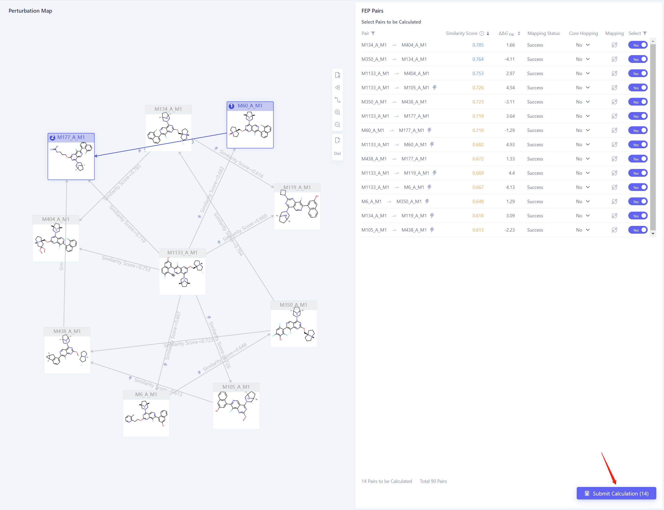The width and height of the screenshot is (664, 510).
Task: Open Core Hopping dropdown for M1133_A_M1 → M177_A_M1
Action: click(x=583, y=116)
